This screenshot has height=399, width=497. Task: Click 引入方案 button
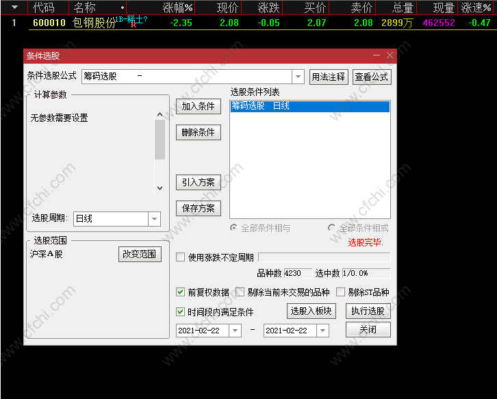(x=198, y=182)
